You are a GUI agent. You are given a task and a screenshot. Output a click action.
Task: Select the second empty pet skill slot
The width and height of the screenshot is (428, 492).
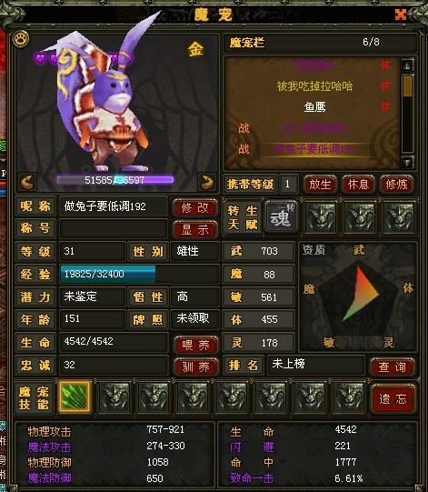coord(154,397)
